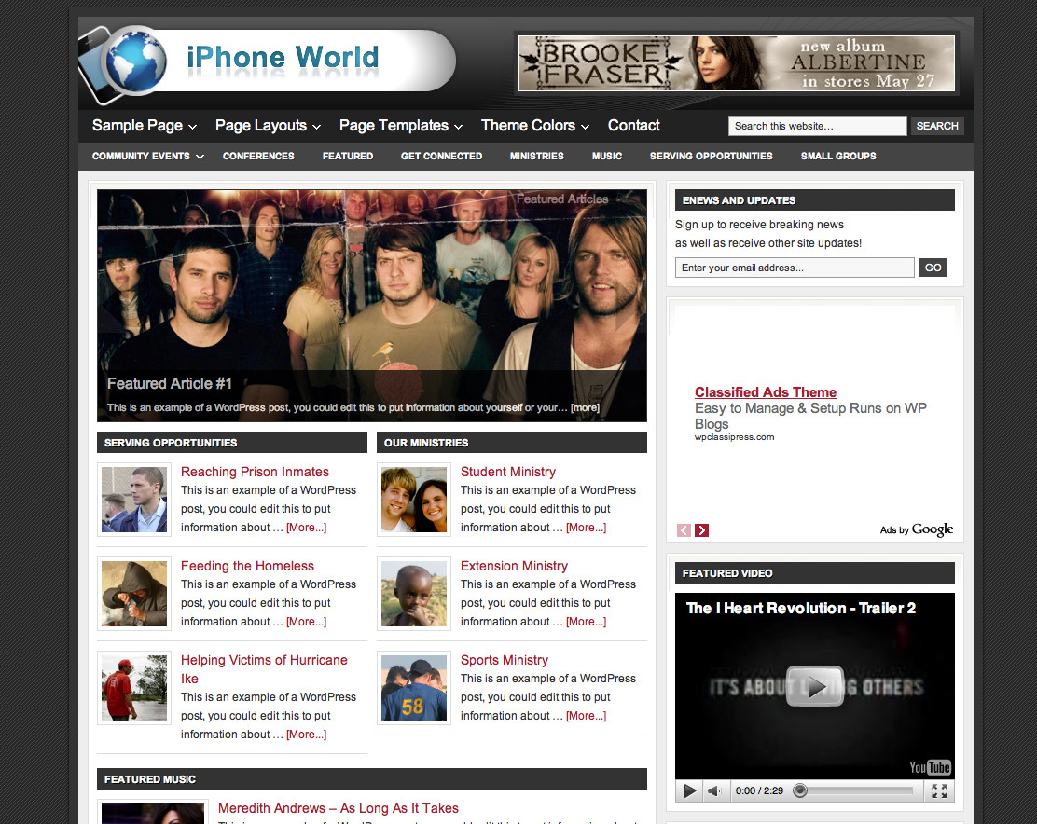Click the I Heart Revolution video title
Viewport: 1037px width, 824px height.
pyautogui.click(x=801, y=608)
